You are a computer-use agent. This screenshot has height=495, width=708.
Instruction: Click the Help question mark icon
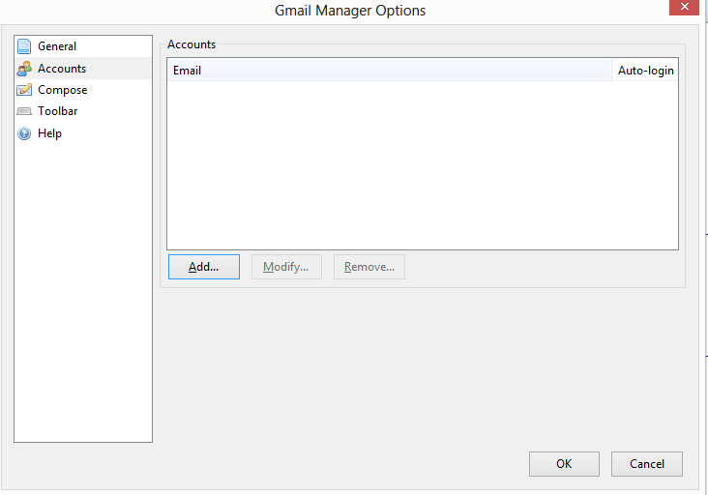tap(24, 133)
